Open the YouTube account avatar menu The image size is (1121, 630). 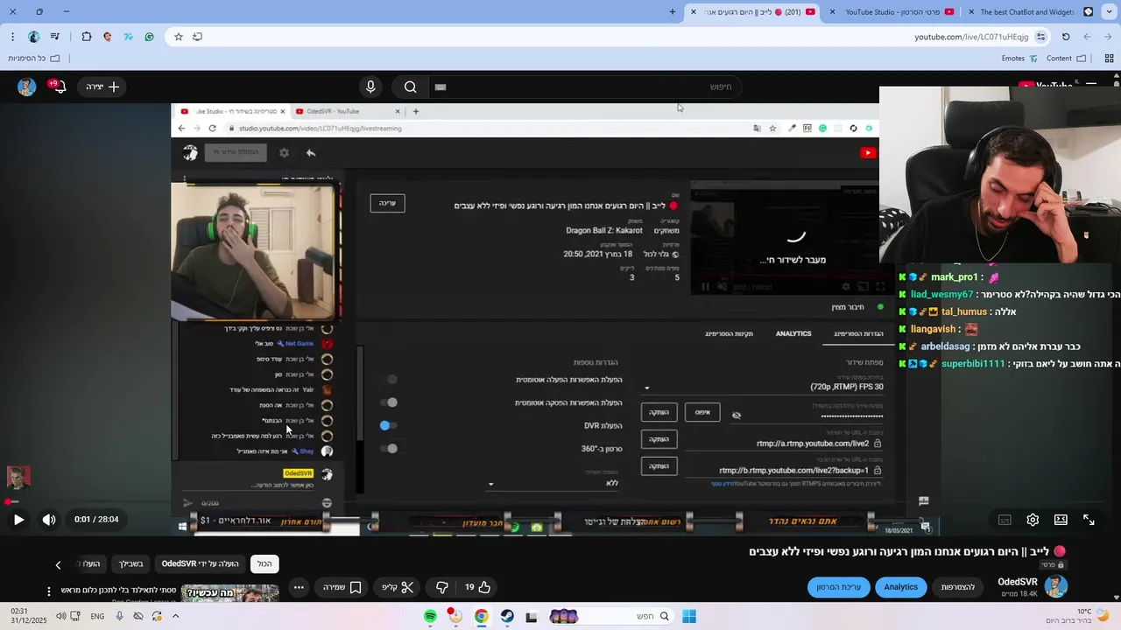[x=27, y=87]
